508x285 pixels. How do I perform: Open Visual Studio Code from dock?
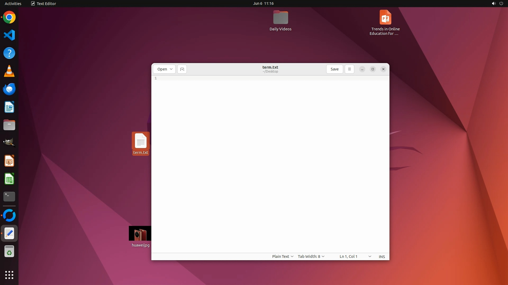(9, 35)
